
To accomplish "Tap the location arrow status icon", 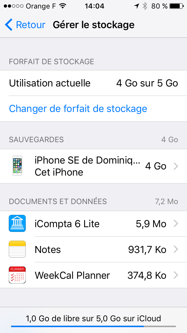I will [136, 6].
